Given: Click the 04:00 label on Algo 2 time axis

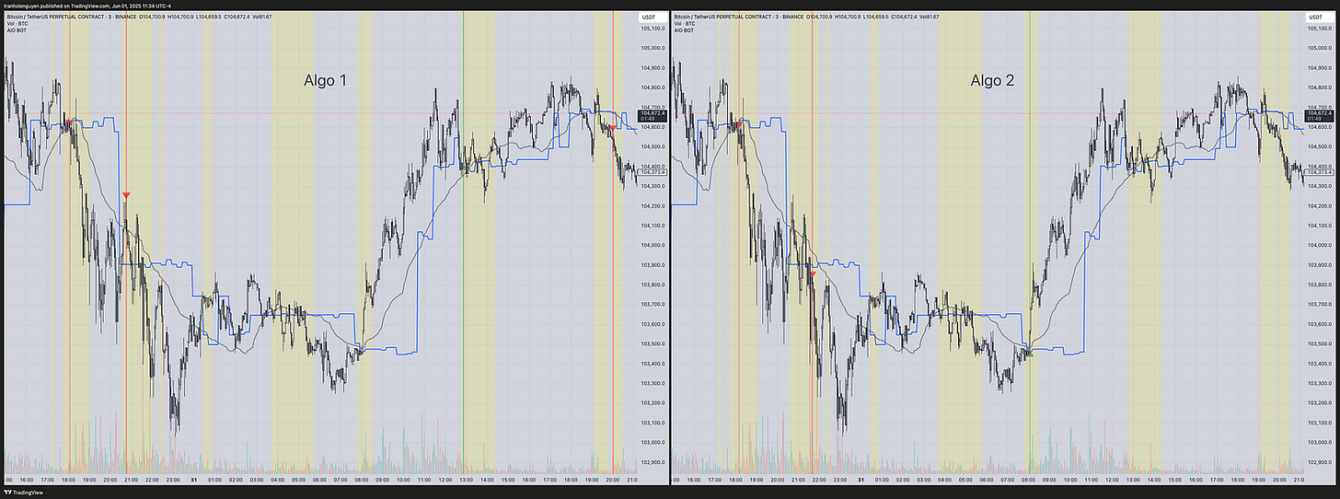Looking at the screenshot, I should tap(944, 480).
